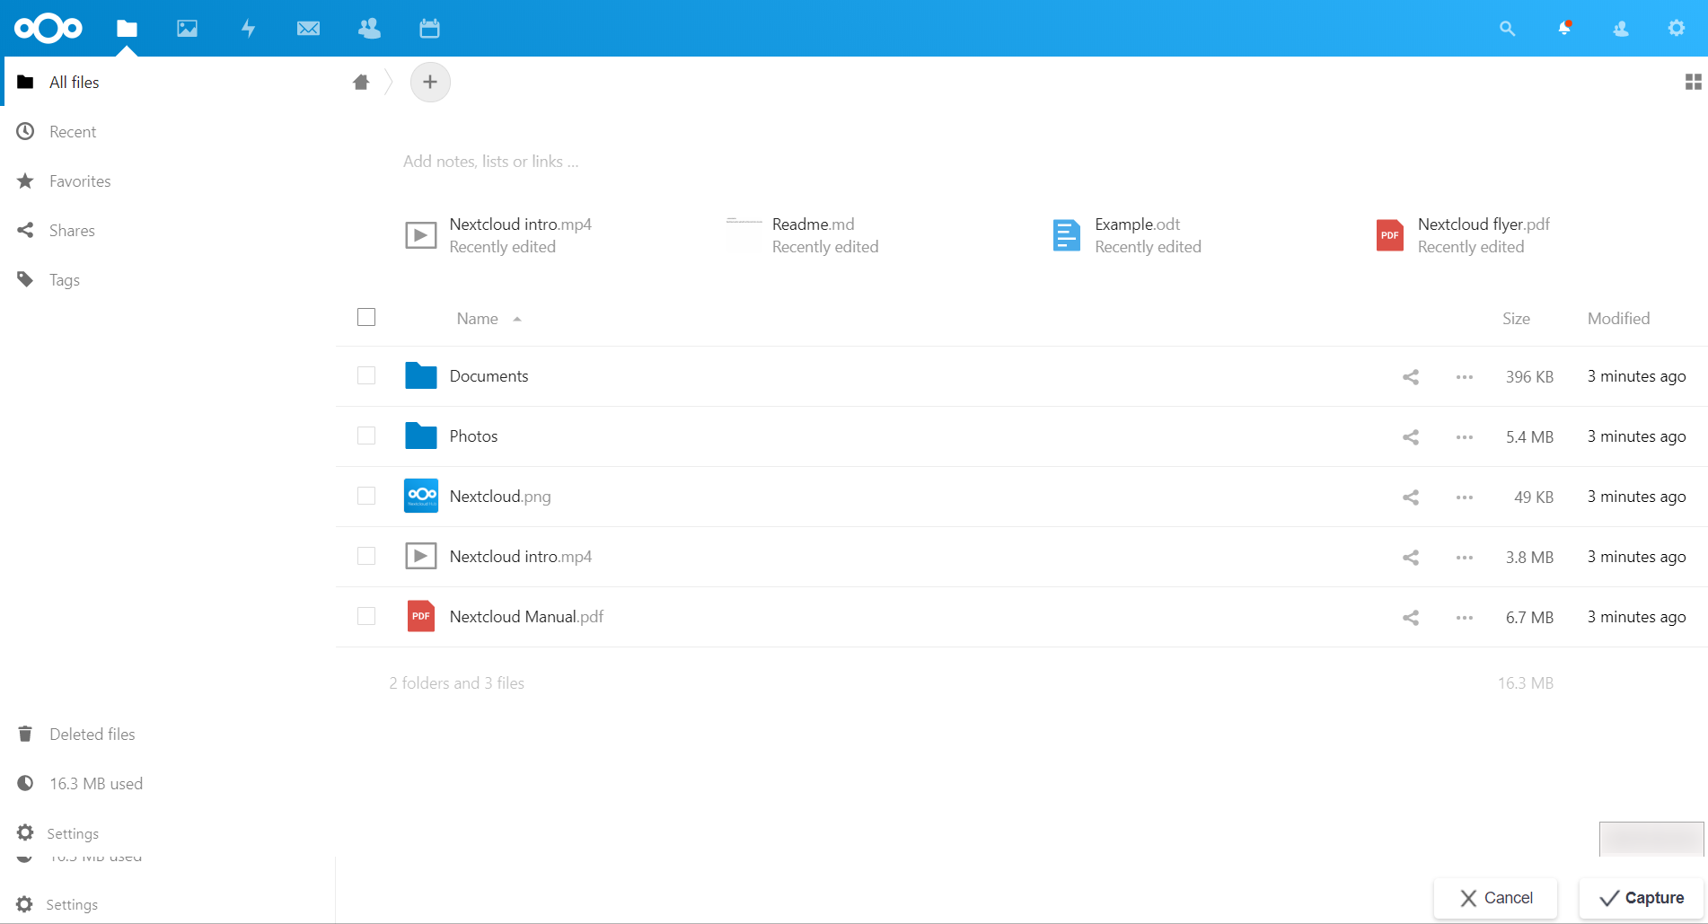This screenshot has height=924, width=1708.
Task: Open the Contacts app icon
Action: click(369, 28)
